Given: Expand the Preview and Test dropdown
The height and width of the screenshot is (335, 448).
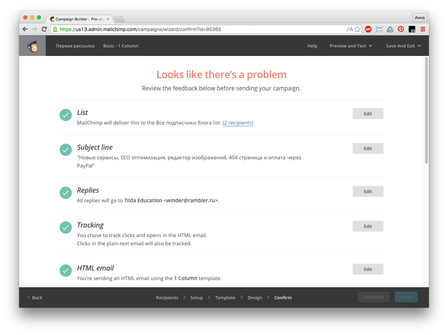Looking at the screenshot, I should coord(351,46).
